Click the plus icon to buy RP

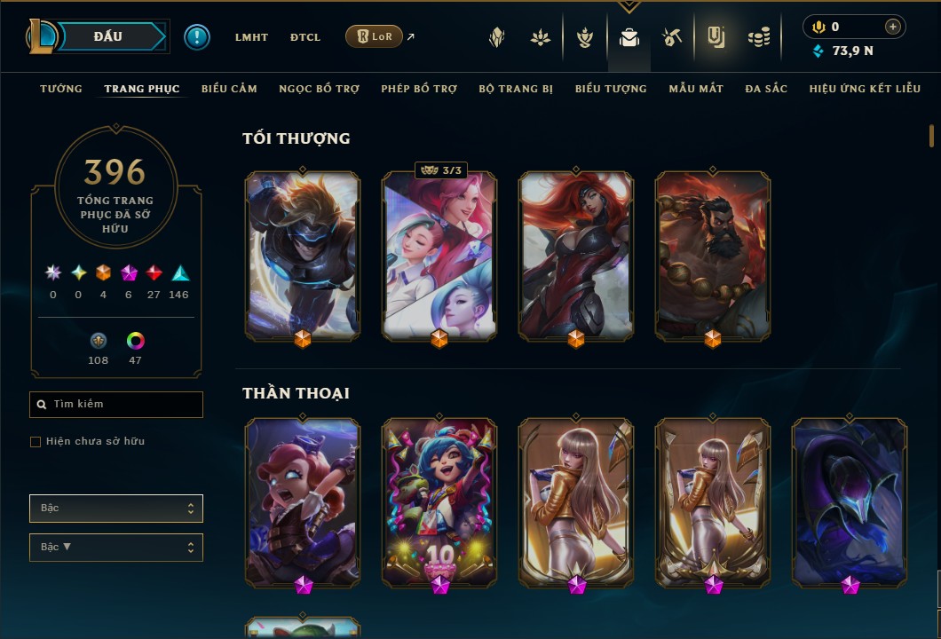pyautogui.click(x=892, y=27)
